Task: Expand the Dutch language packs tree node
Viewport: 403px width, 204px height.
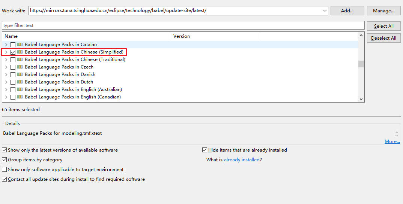Action: [x=6, y=82]
